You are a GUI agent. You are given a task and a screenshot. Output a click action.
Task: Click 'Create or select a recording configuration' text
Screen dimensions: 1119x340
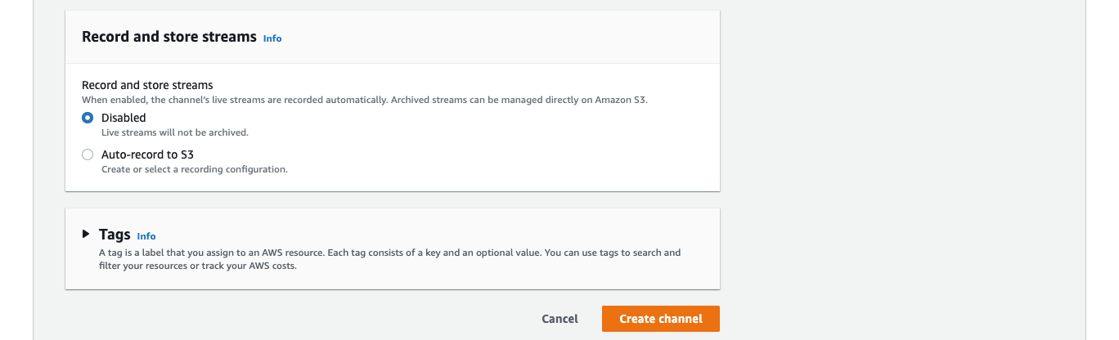195,169
